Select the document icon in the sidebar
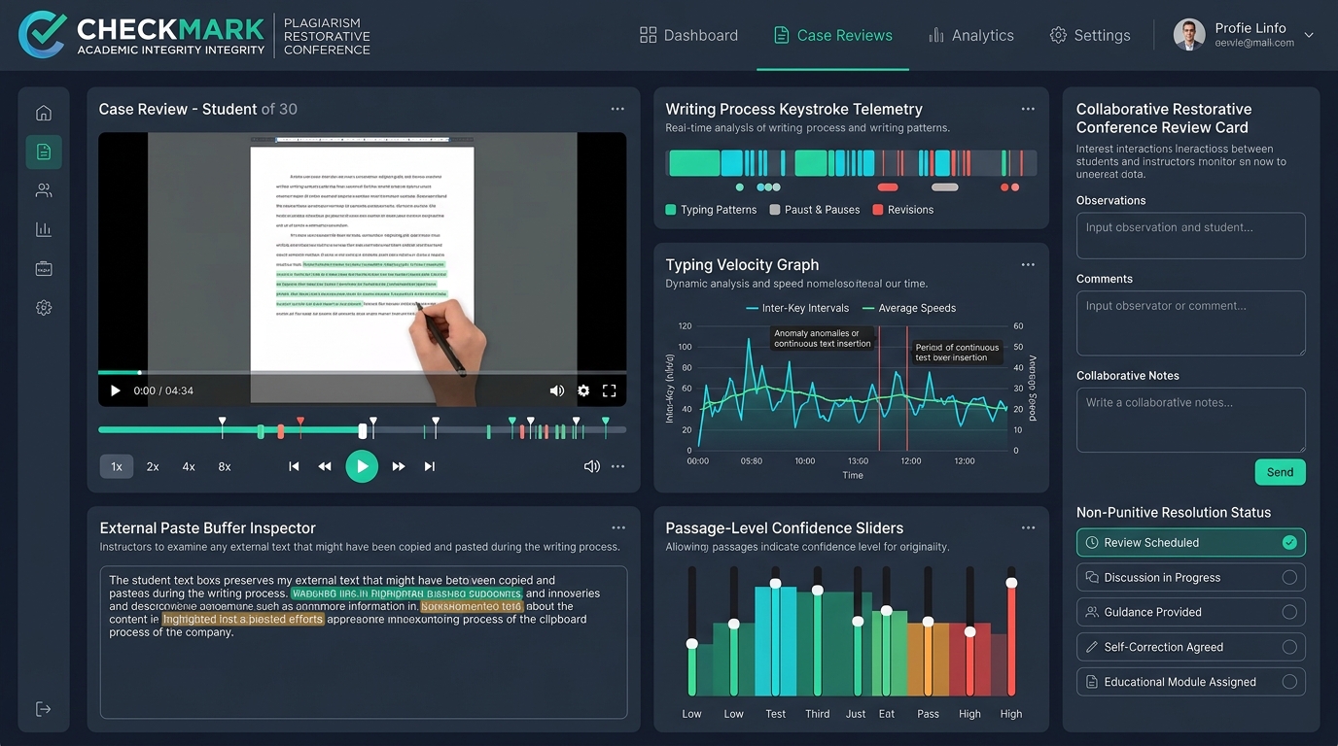Image resolution: width=1338 pixels, height=746 pixels. click(x=44, y=152)
